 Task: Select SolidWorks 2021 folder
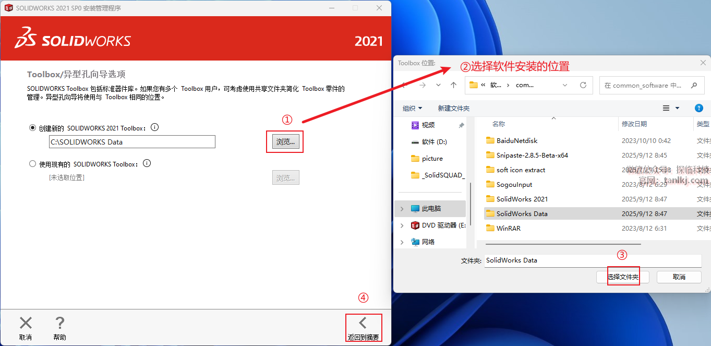[522, 199]
